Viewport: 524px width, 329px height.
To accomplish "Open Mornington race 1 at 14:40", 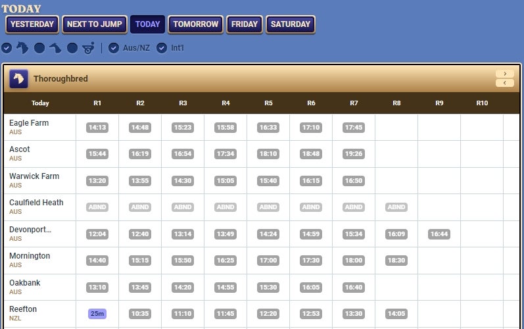I will (x=97, y=260).
